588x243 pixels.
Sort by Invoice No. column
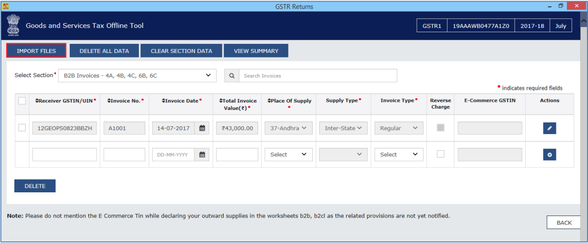pyautogui.click(x=125, y=100)
